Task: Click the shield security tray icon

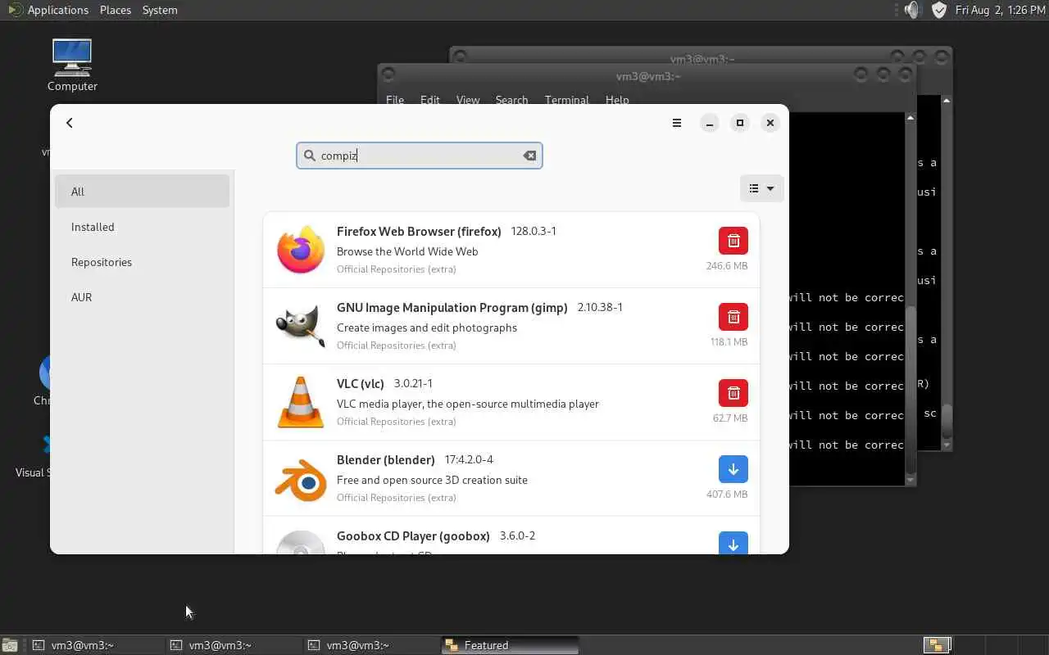Action: pyautogui.click(x=940, y=10)
